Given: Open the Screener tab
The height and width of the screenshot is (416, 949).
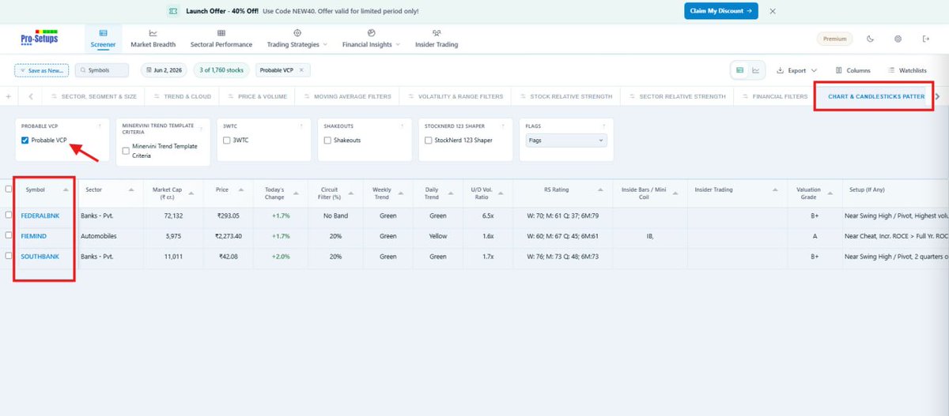Looking at the screenshot, I should [x=103, y=39].
